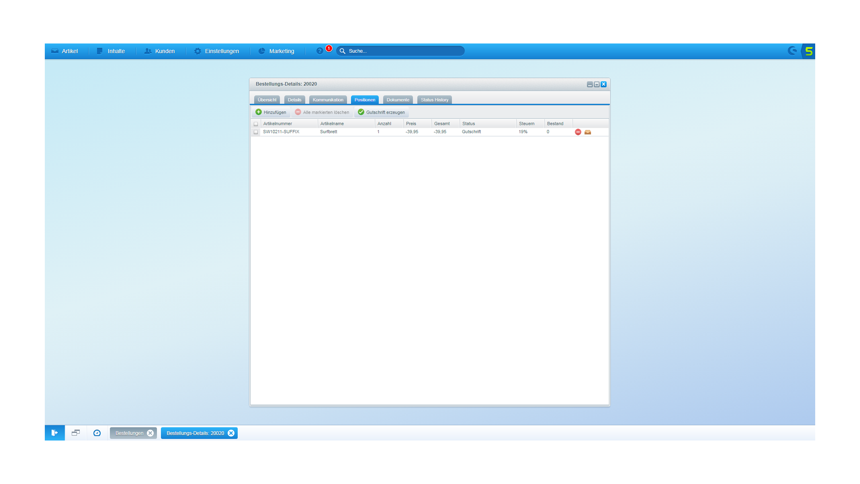The width and height of the screenshot is (860, 484).
Task: Click the blue Shopware swirl icon in top bar
Action: pyautogui.click(x=792, y=51)
